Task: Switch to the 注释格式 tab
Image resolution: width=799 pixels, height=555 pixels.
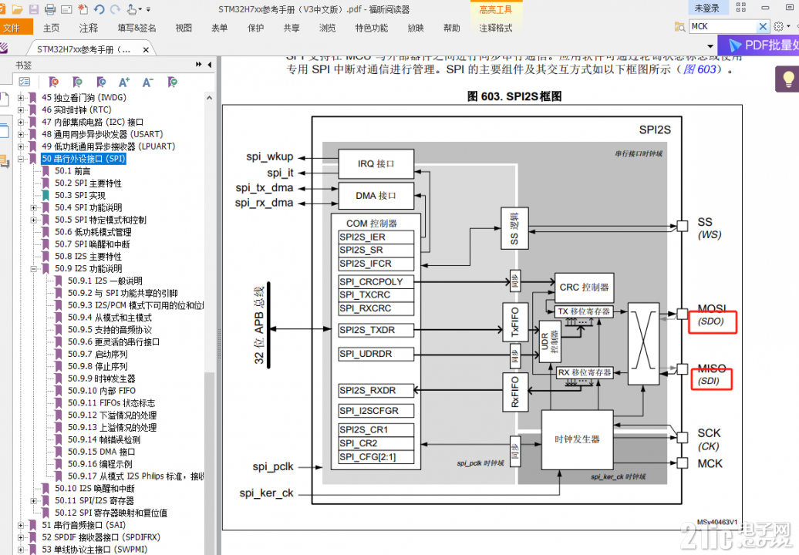Action: (495, 28)
